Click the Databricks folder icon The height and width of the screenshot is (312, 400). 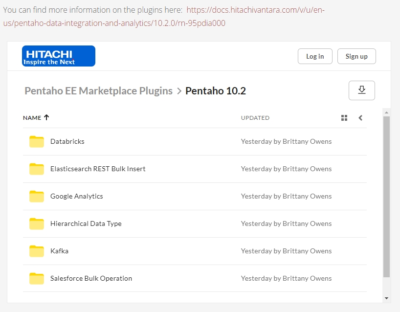(x=37, y=141)
